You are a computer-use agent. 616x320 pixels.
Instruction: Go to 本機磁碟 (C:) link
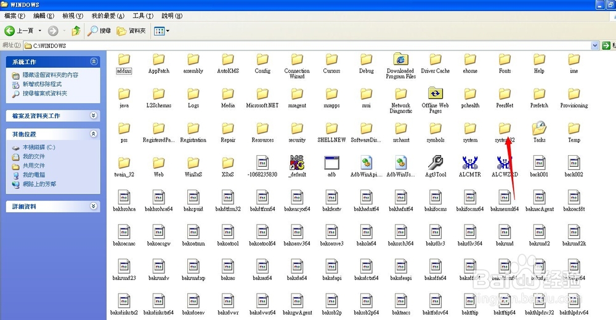[39, 147]
